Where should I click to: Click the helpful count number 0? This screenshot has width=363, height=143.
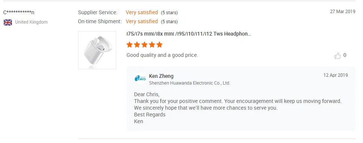[x=345, y=55]
